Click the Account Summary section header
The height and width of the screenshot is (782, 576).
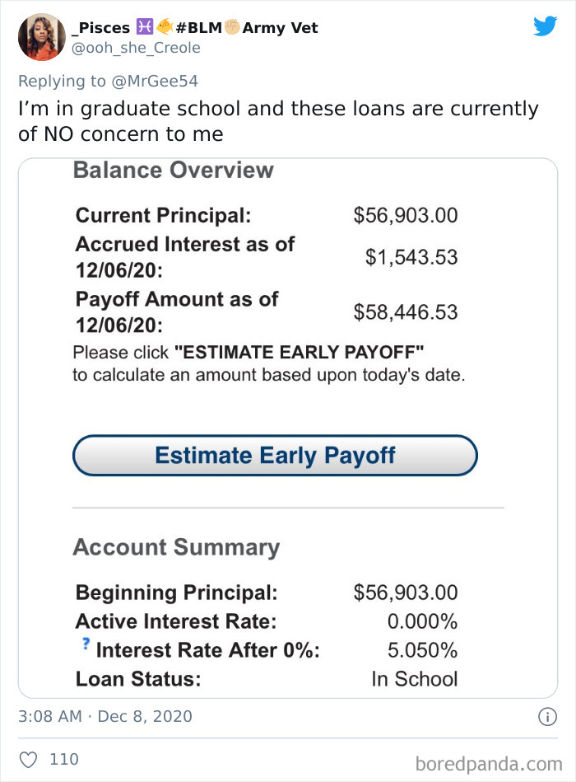[177, 547]
